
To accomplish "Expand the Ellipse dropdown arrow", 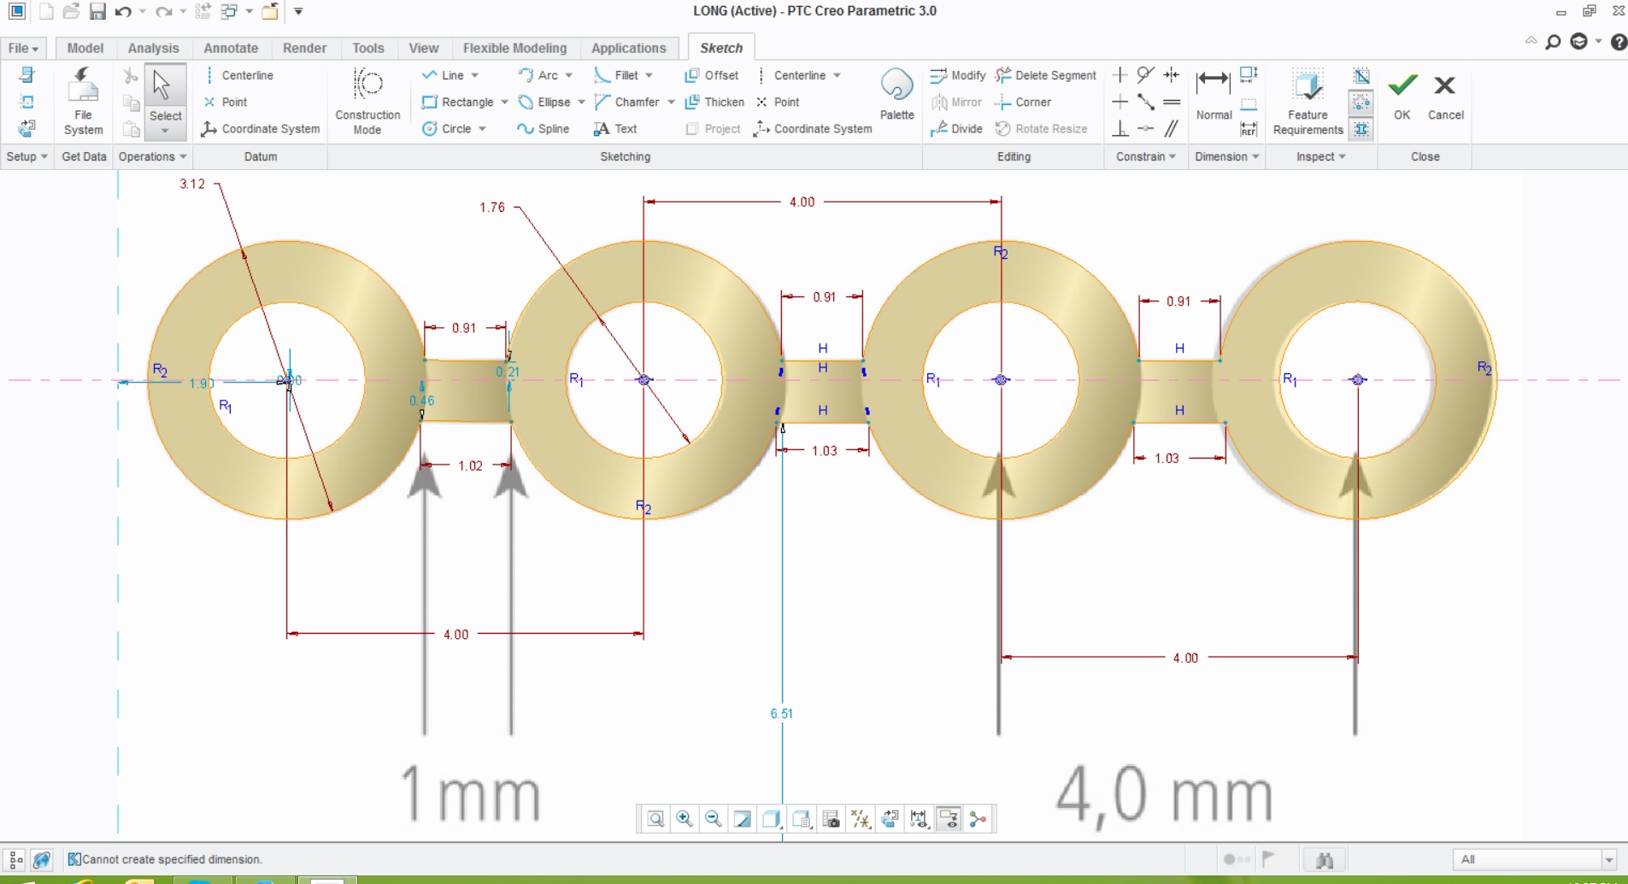I will coord(582,102).
